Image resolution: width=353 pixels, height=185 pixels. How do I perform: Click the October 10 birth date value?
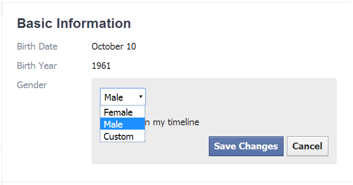114,47
